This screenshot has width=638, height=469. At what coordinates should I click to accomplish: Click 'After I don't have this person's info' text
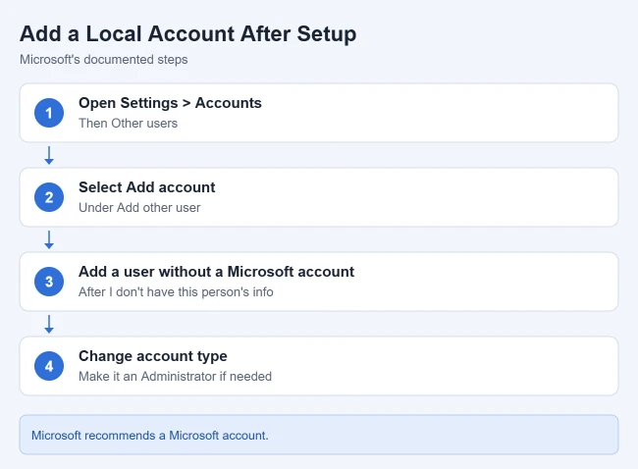pos(176,292)
